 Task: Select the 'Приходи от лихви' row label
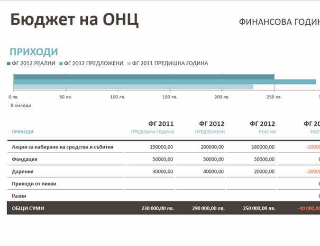coord(34,184)
